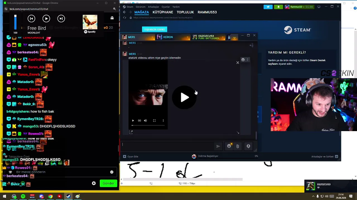This screenshot has width=357, height=200.
Task: Open the Arkadaşlar menu
Action: [153, 7]
